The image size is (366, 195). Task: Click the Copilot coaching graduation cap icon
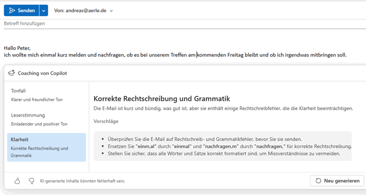tap(11, 73)
